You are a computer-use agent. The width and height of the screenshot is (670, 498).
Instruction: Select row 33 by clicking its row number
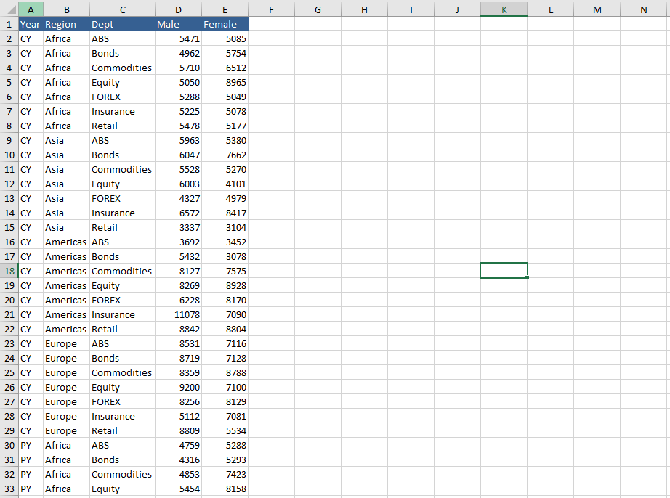(9, 489)
